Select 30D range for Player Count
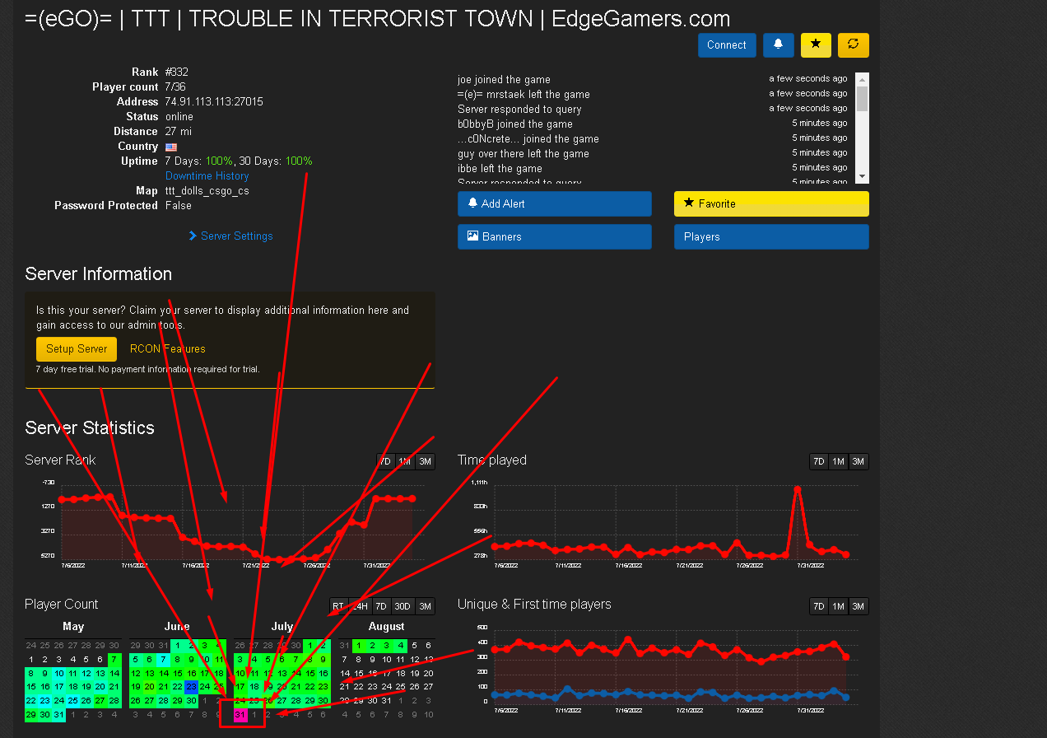The width and height of the screenshot is (1047, 738). tap(403, 606)
